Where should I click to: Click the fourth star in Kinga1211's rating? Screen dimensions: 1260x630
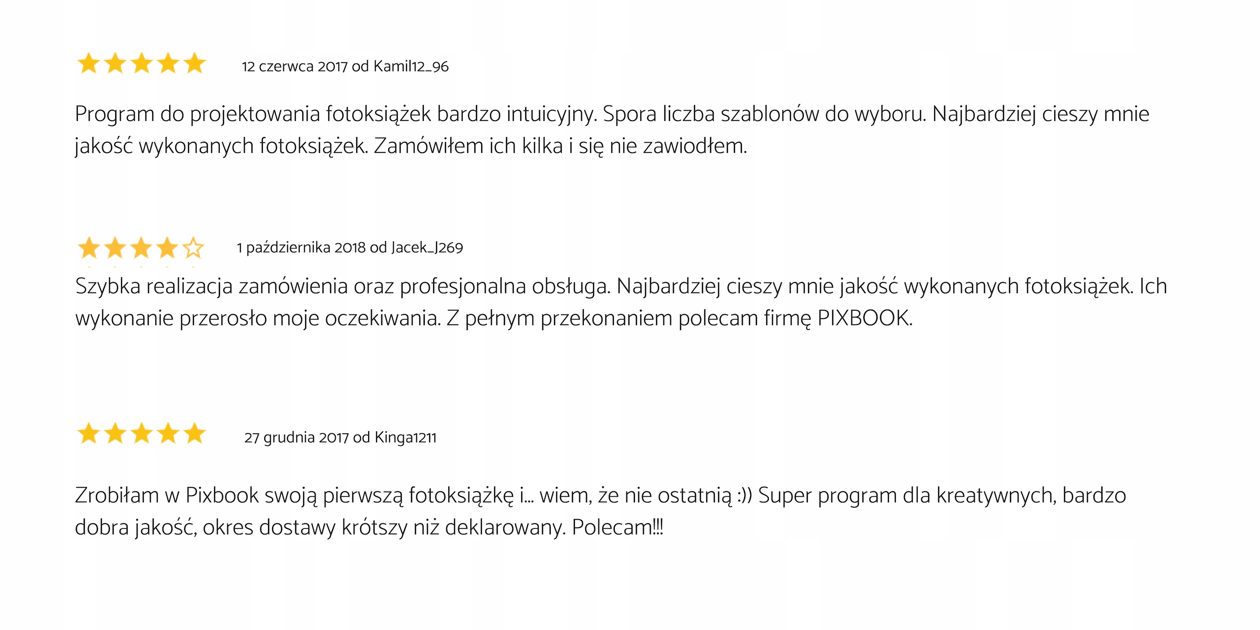168,434
